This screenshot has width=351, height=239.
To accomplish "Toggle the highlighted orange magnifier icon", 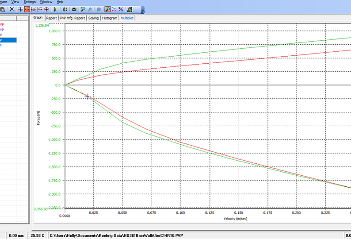I will [x=107, y=9].
